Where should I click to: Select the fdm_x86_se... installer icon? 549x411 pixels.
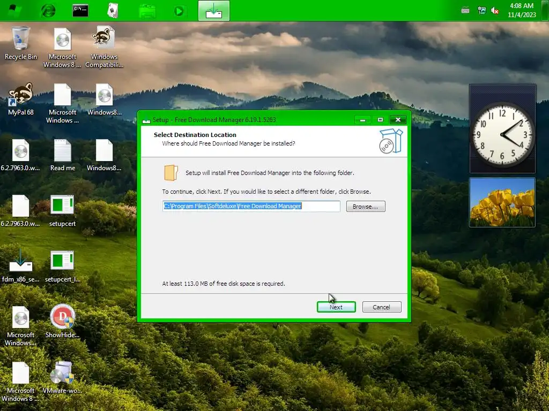coord(21,267)
